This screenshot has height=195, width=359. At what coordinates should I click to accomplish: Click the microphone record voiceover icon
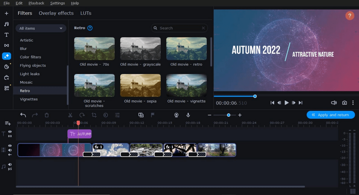coord(188,115)
